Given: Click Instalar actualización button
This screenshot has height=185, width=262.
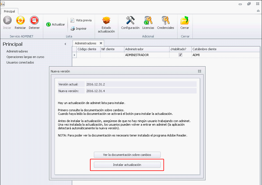Looking at the screenshot, I should (127, 165).
